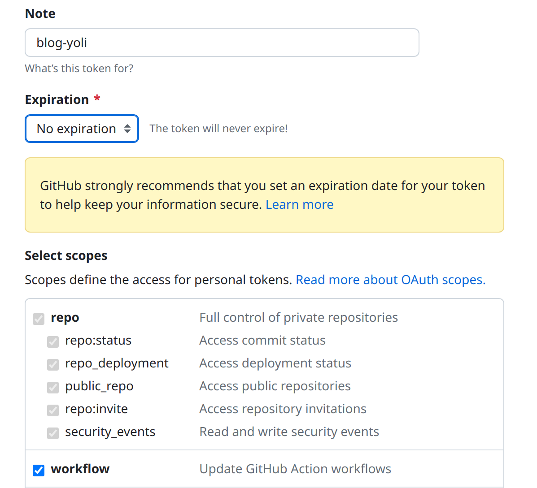Click the repo:status label text
Image resolution: width=537 pixels, height=488 pixels.
(98, 341)
